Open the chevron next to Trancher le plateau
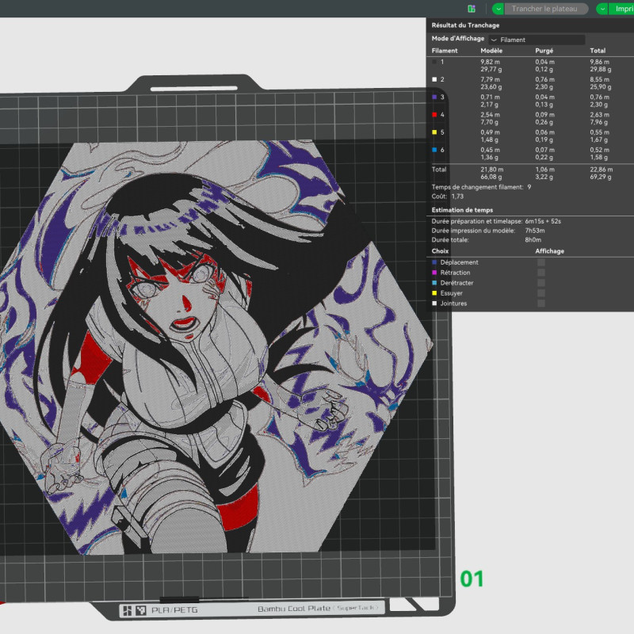This screenshot has width=634, height=634. pos(498,8)
